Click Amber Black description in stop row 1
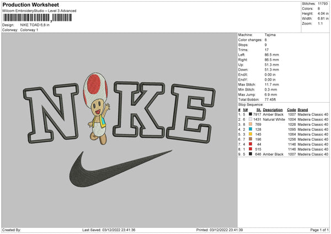The image size is (331, 234). 273,114
